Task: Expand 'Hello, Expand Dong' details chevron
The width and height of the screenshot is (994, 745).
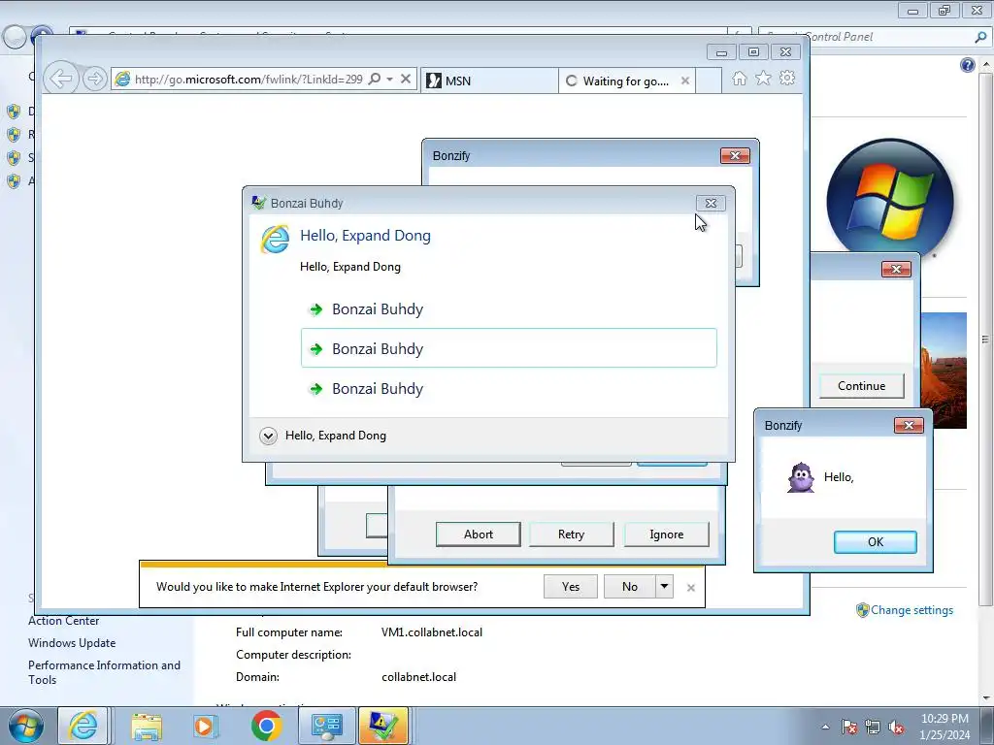Action: pos(268,436)
